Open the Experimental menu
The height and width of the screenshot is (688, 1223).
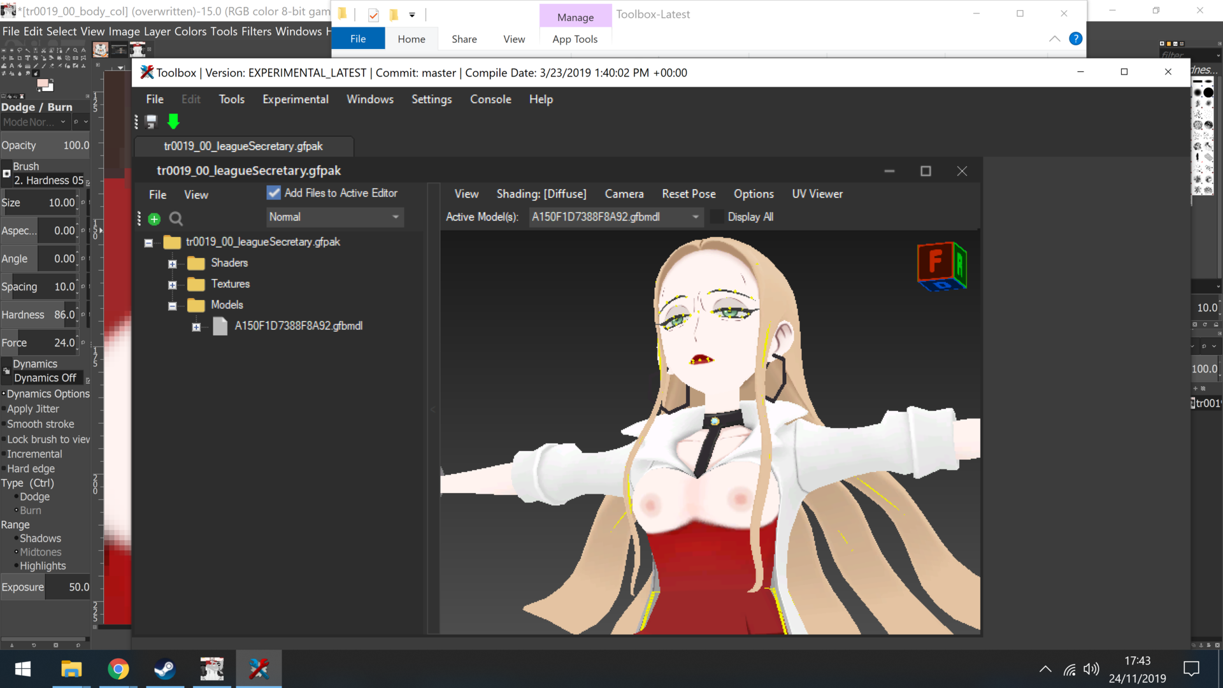(296, 99)
